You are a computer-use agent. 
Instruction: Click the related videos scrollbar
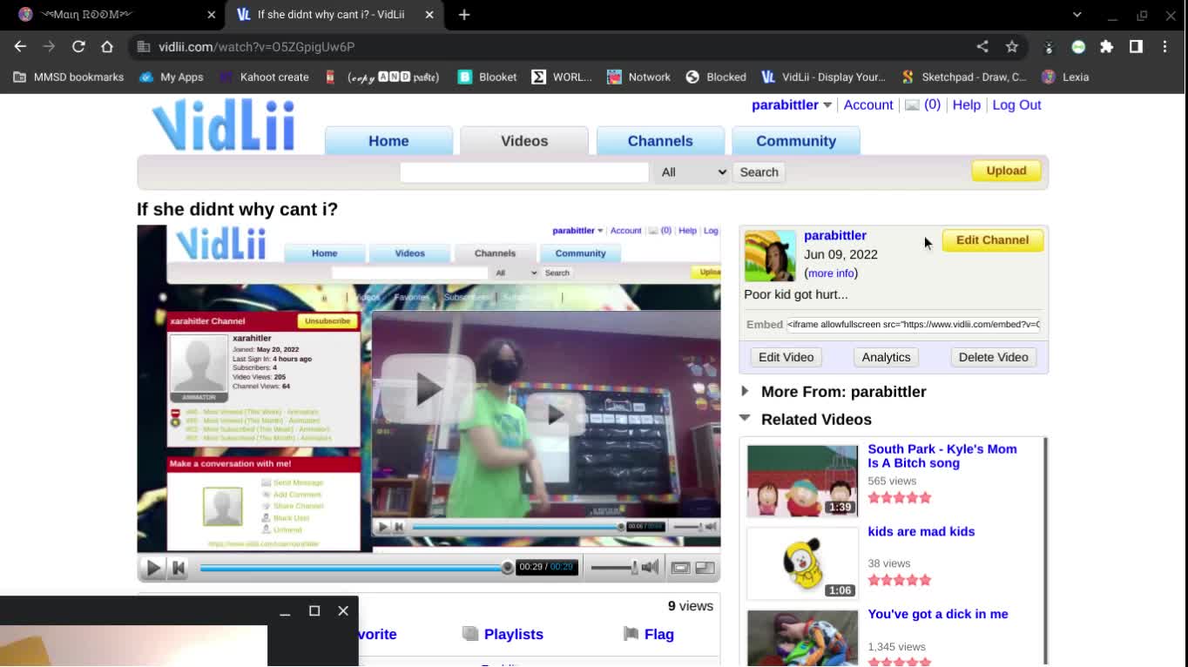1045,550
